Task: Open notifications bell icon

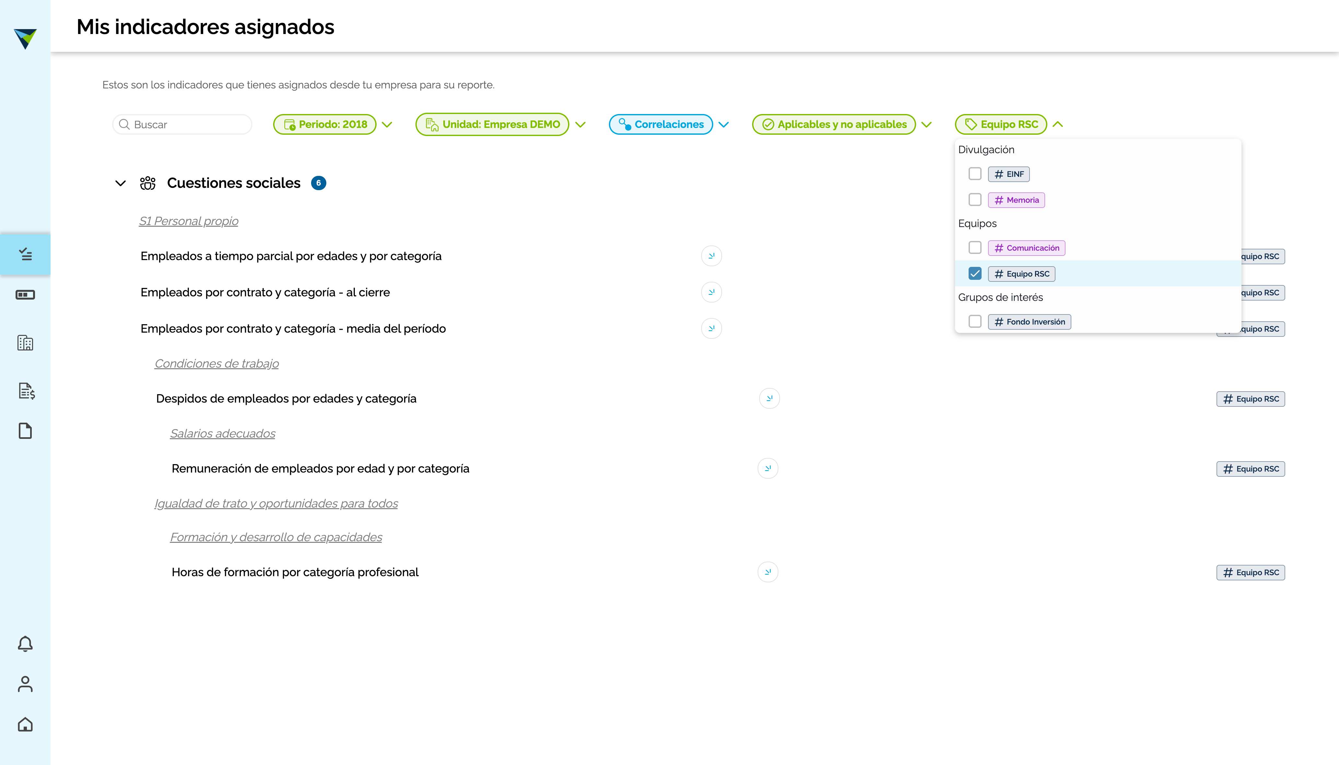Action: click(25, 644)
